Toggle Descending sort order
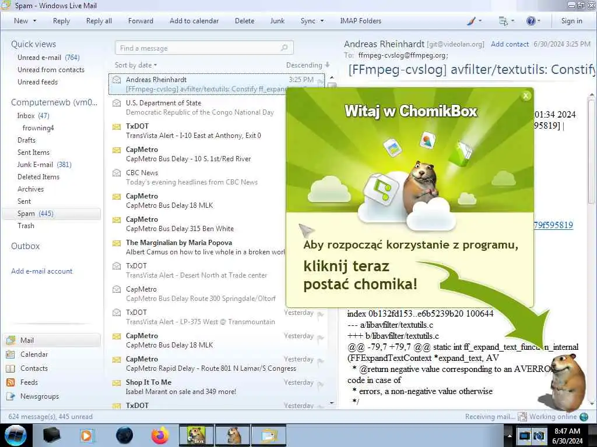The height and width of the screenshot is (447, 597). tap(308, 65)
